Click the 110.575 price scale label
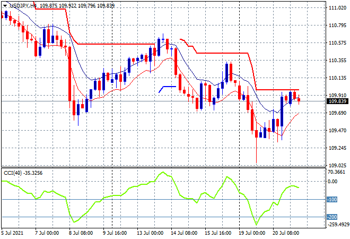Screen dimensions: 350x239 [337, 42]
